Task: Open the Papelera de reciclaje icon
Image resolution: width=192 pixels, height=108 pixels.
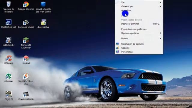Action: point(9,7)
